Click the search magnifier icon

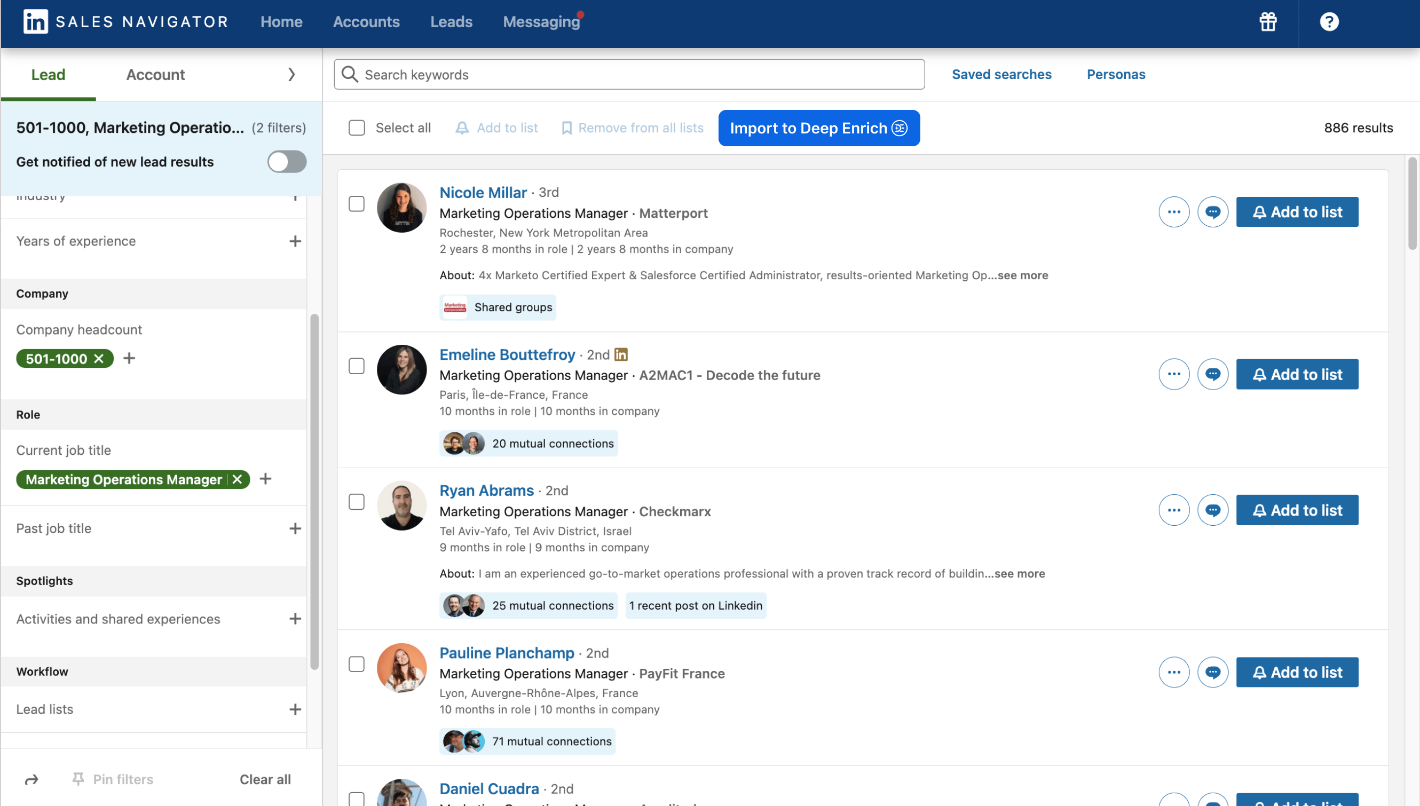pyautogui.click(x=350, y=74)
